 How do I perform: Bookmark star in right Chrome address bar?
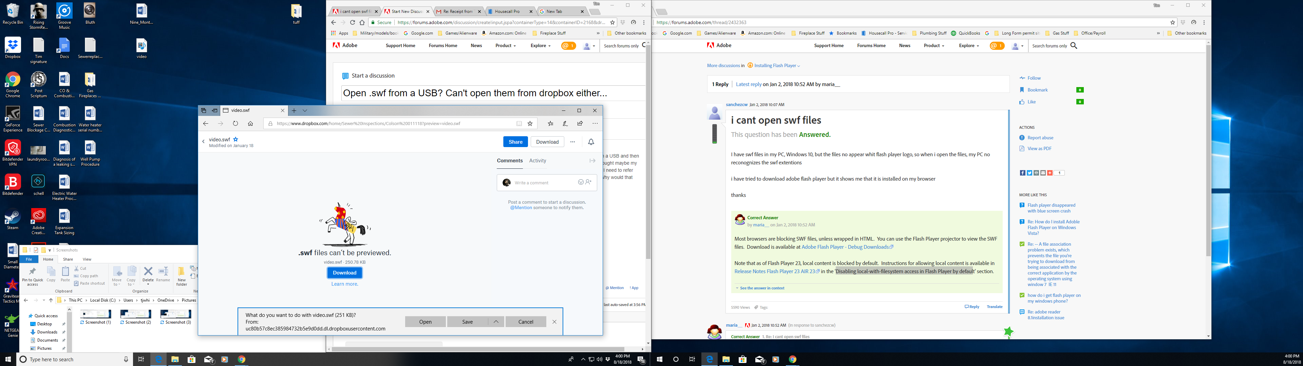tap(1172, 22)
